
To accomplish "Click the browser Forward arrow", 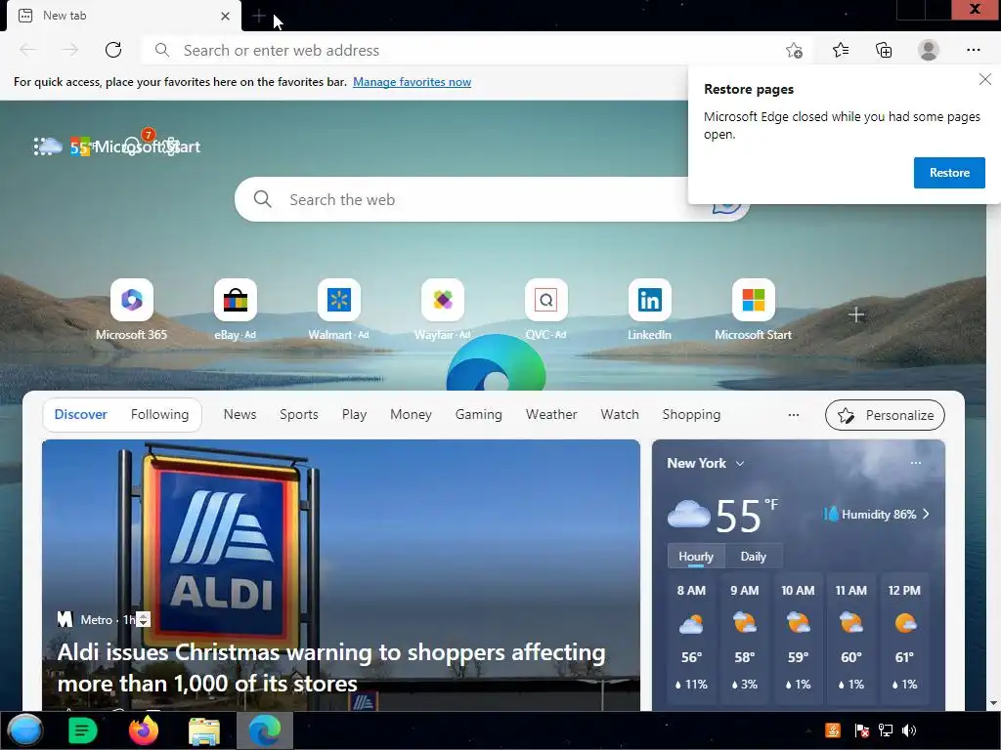I will tap(70, 50).
